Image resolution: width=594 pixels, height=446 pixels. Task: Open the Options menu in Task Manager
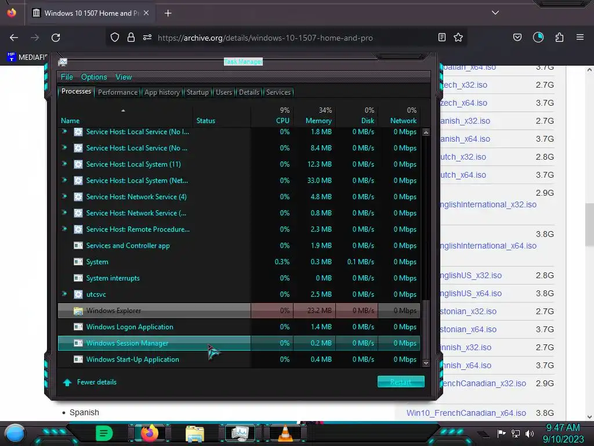pos(94,77)
